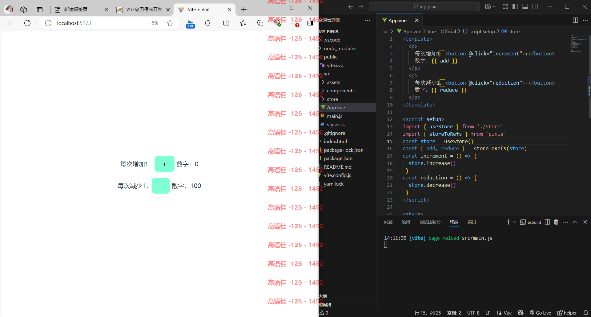The image size is (591, 317).
Task: Expand the store folder
Action: click(x=347, y=99)
